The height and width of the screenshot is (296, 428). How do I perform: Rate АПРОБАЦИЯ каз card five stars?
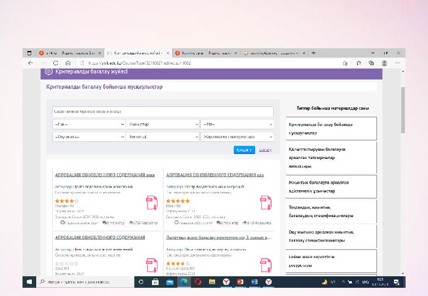[178, 201]
